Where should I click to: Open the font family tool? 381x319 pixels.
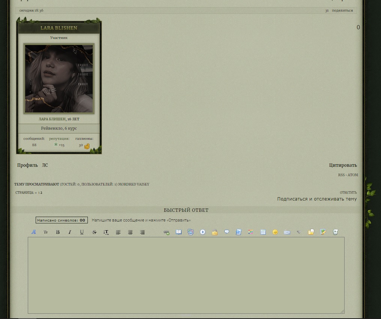pyautogui.click(x=33, y=232)
